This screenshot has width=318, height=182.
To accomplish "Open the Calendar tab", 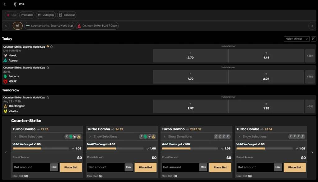I will click(x=67, y=15).
